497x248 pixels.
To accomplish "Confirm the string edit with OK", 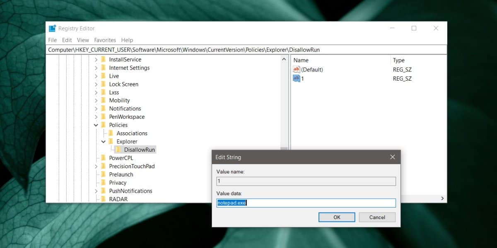I will [337, 217].
